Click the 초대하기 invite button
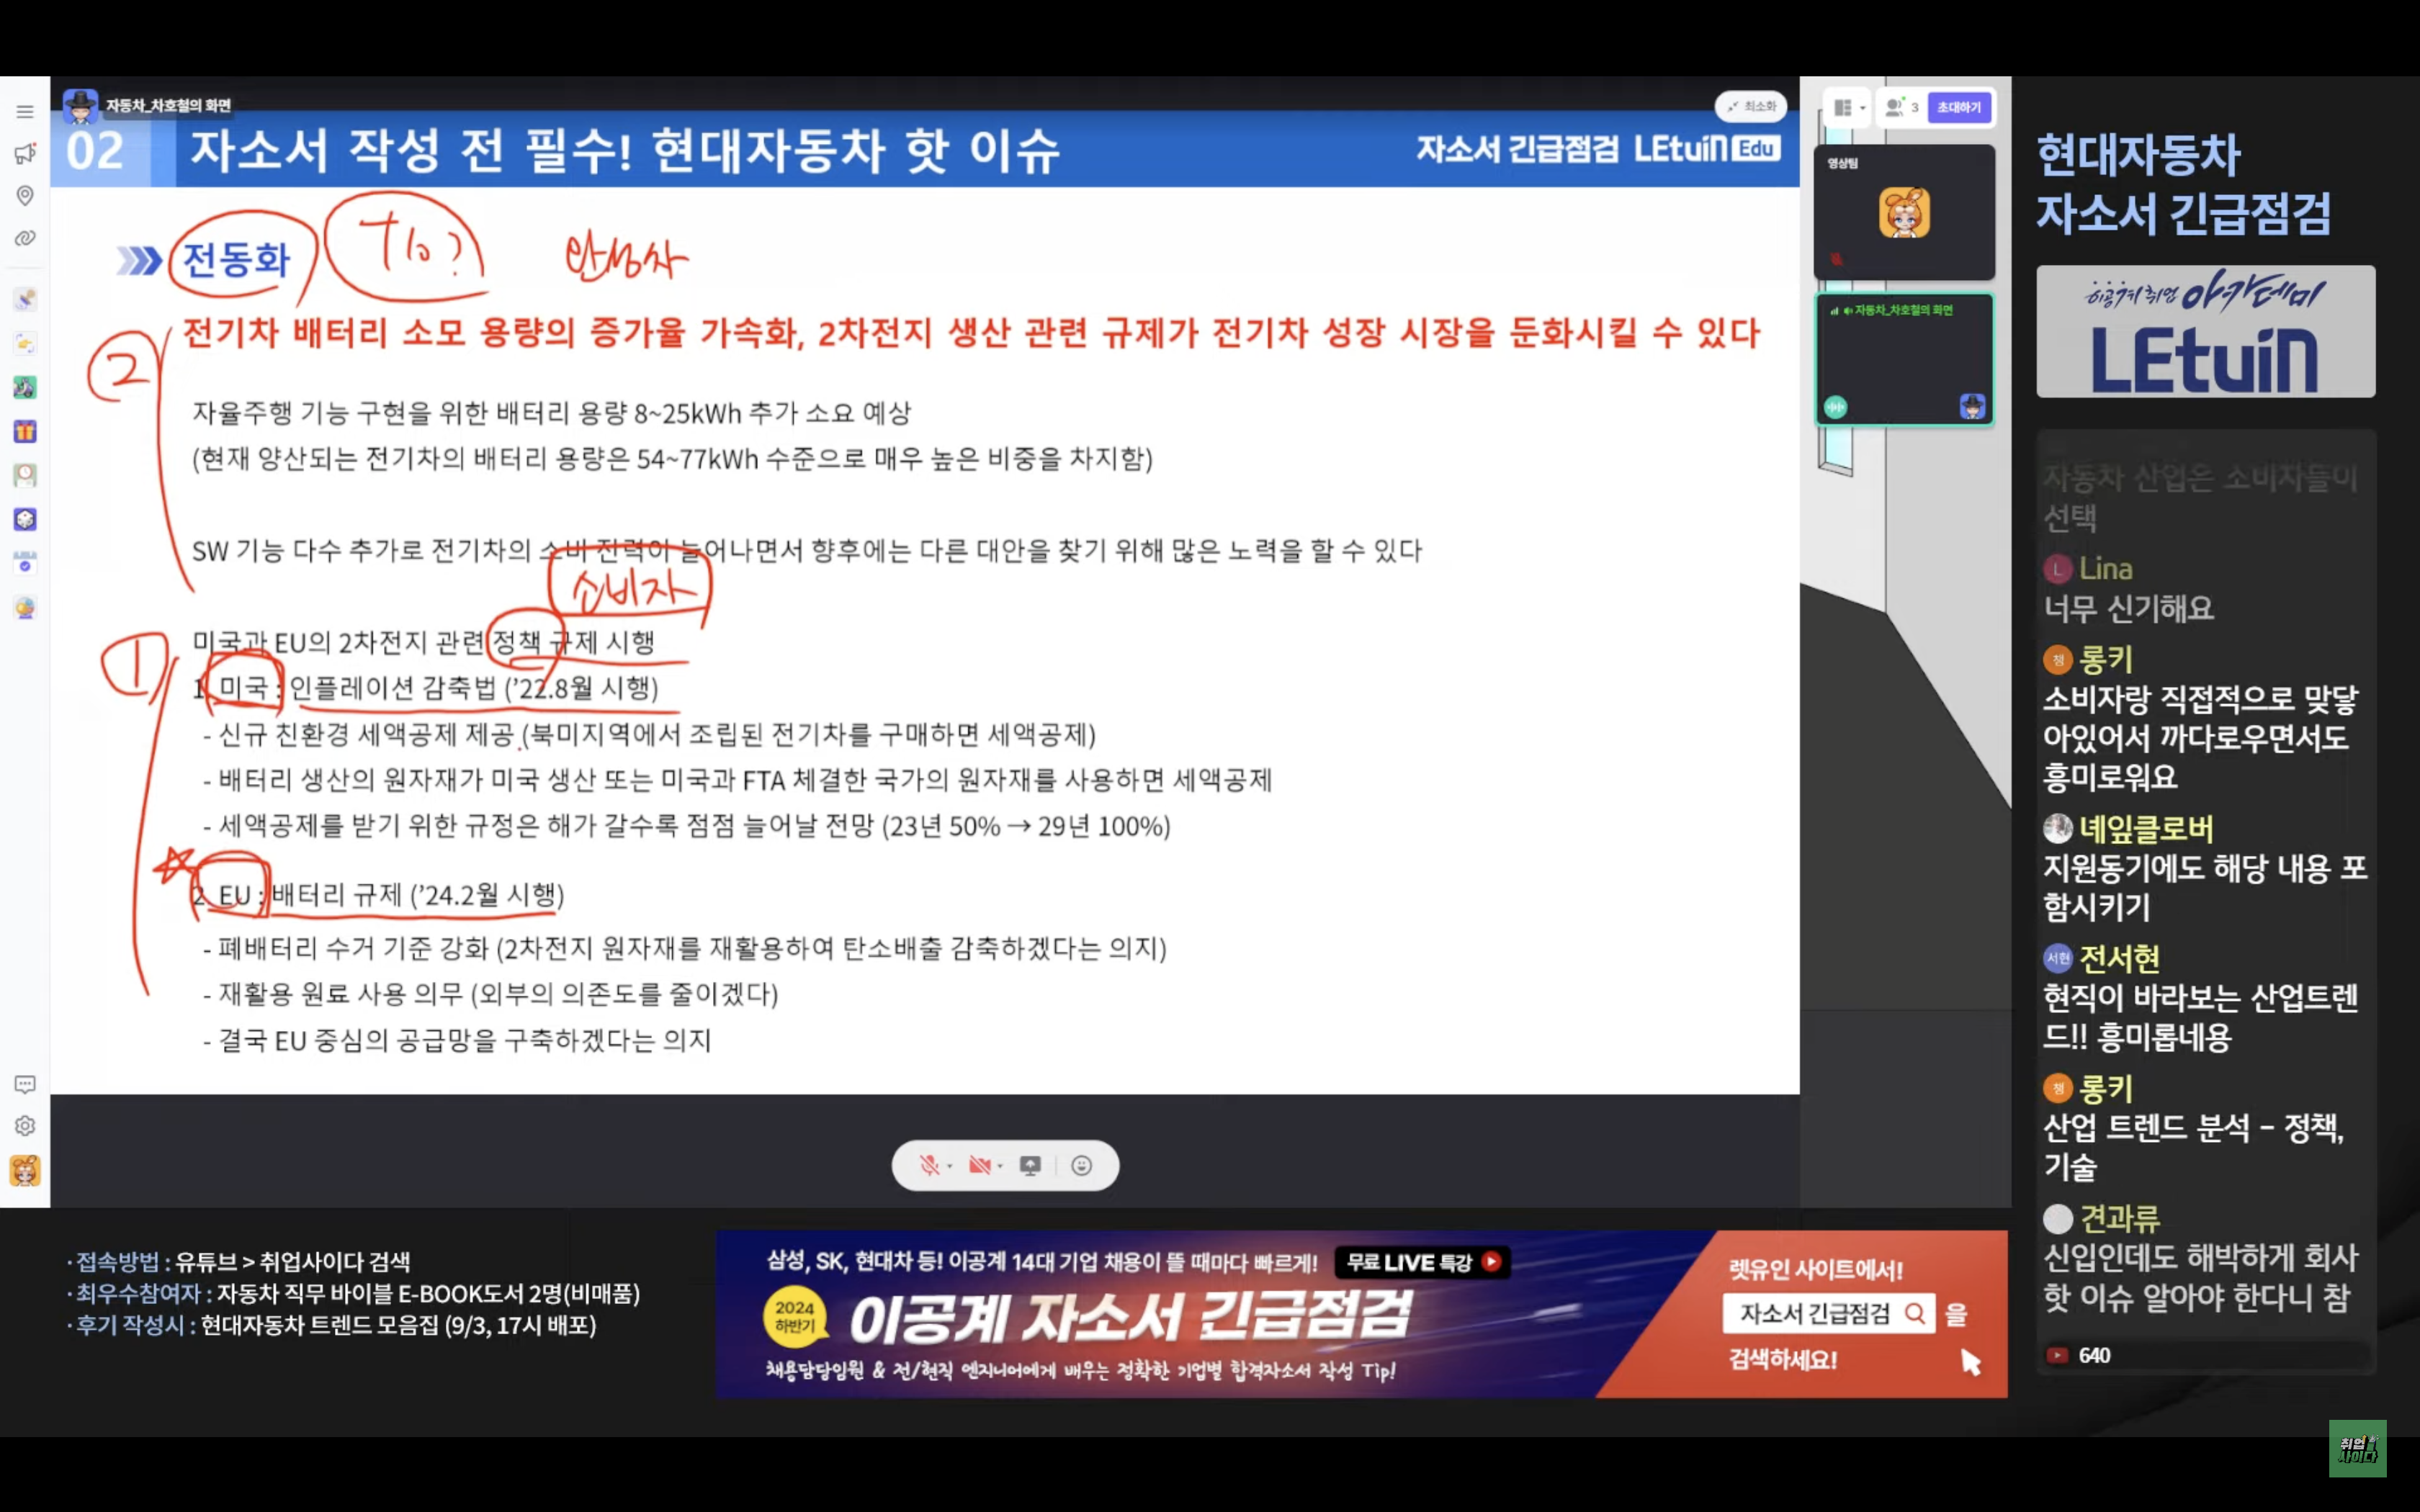Image resolution: width=2420 pixels, height=1512 pixels. point(1958,107)
